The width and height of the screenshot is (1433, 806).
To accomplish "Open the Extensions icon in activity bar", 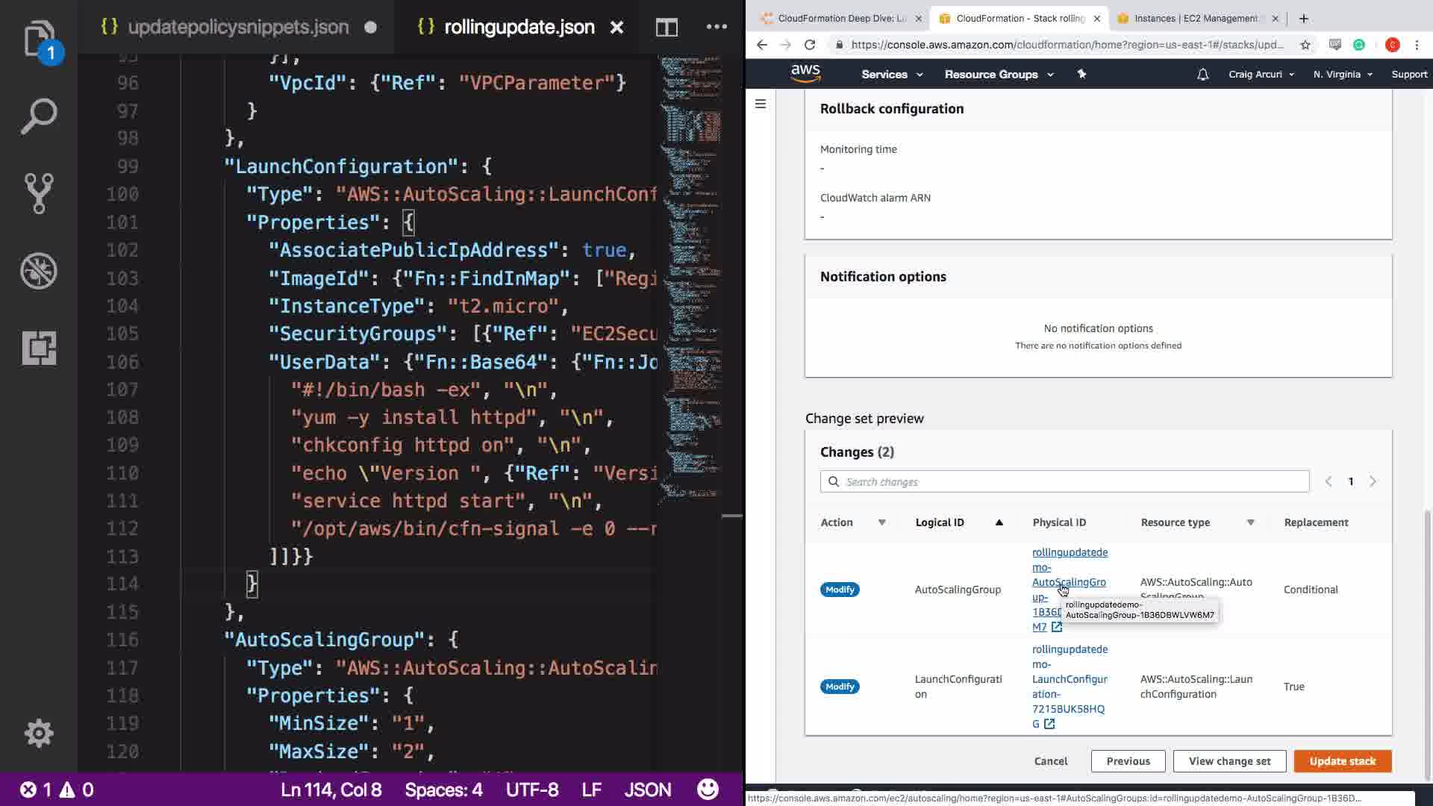I will [39, 348].
